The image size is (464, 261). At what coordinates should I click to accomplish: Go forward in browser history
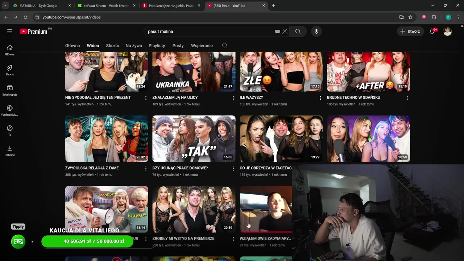[x=16, y=17]
